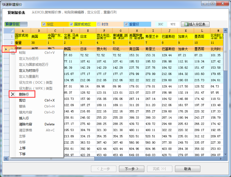Select column header E
Image resolution: width=231 pixels, height=177 pixels.
coord(88,31)
